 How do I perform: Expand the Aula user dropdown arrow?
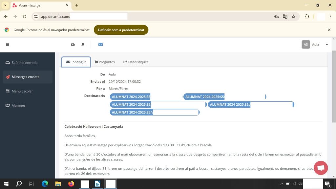point(327,45)
